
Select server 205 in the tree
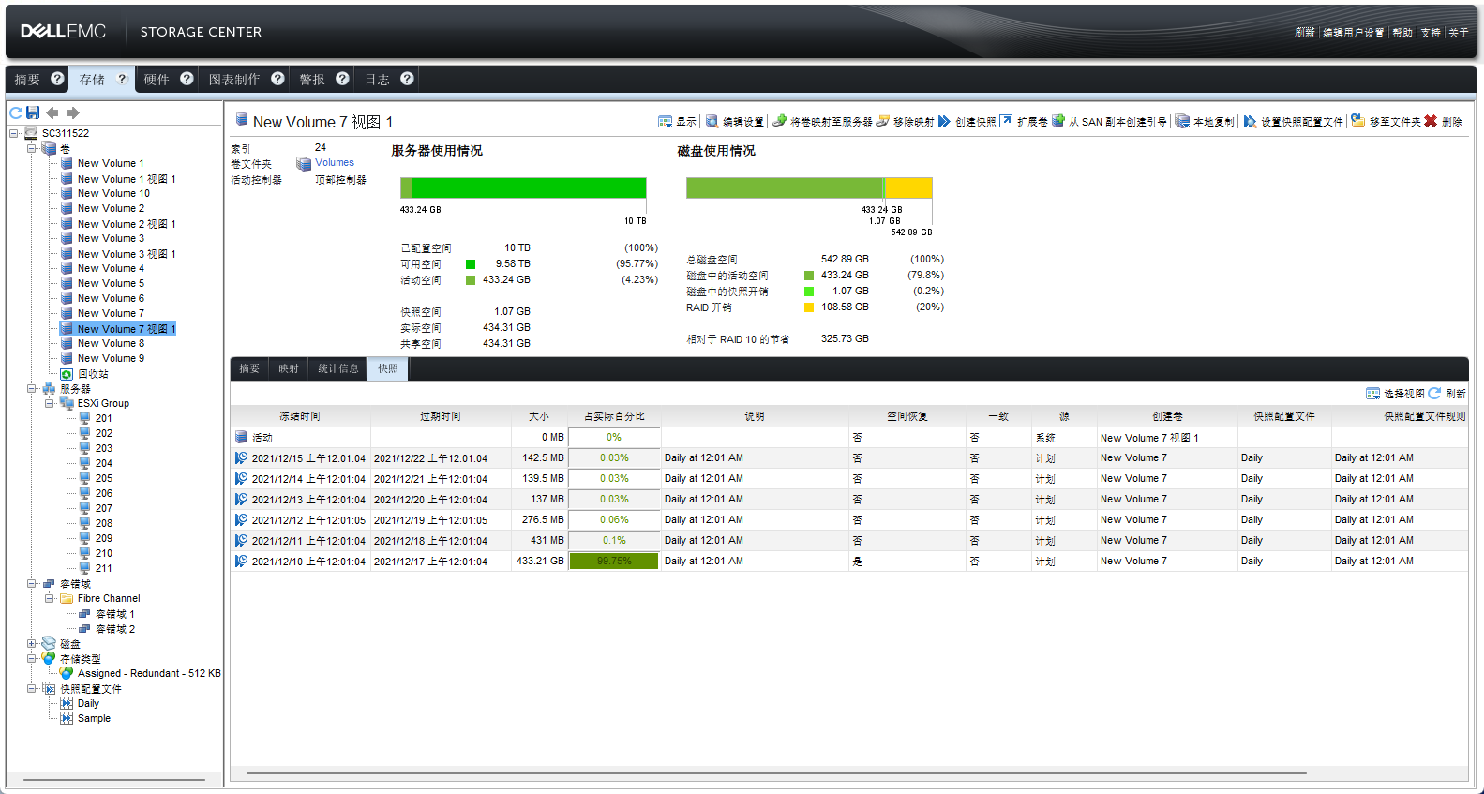[103, 478]
